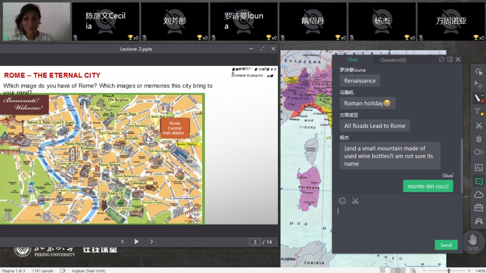Click the screenshot scissors icon in chat

pyautogui.click(x=355, y=201)
